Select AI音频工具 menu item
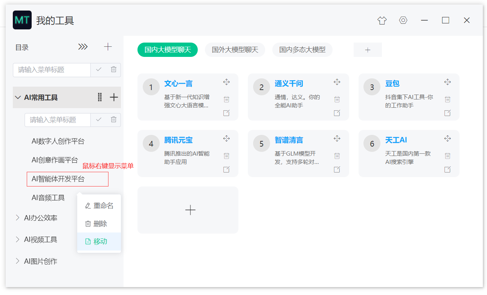The height and width of the screenshot is (295, 487). [48, 197]
